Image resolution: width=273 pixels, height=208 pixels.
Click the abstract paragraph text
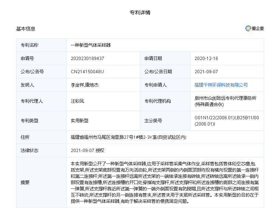165,182
